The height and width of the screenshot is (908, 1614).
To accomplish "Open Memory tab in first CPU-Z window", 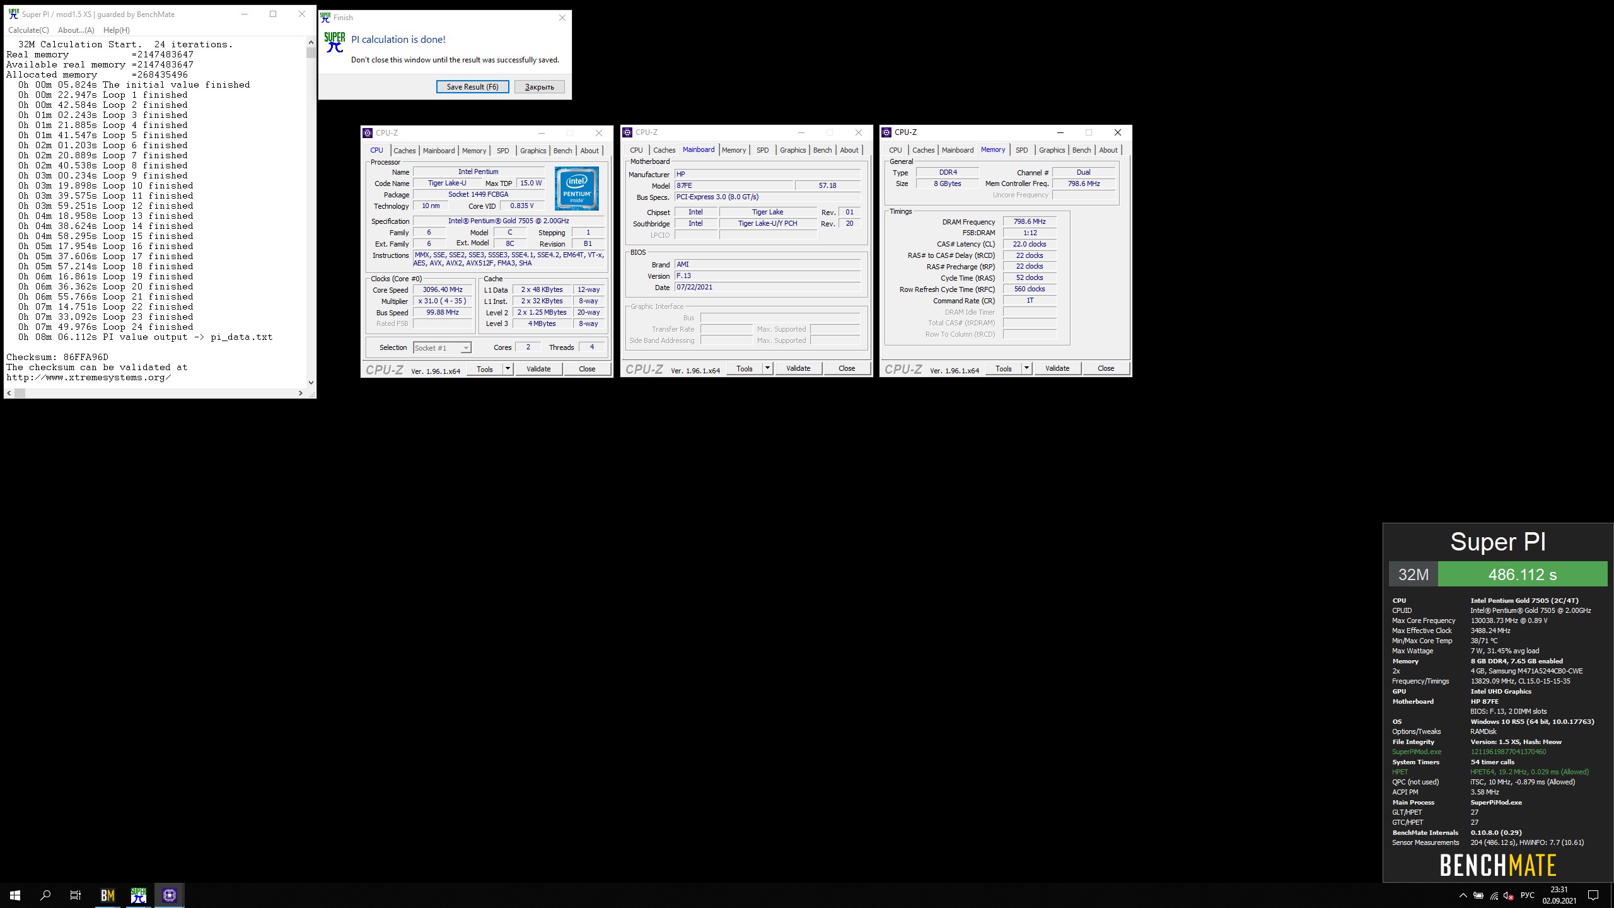I will [x=474, y=151].
